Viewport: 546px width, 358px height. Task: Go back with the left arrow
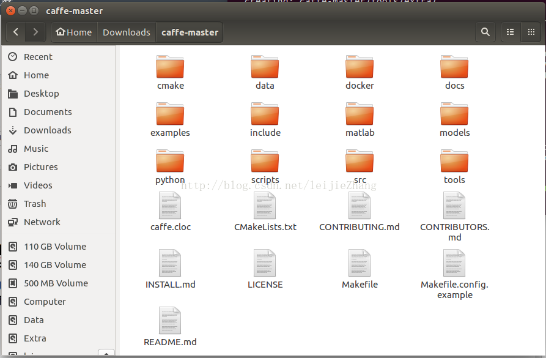tap(16, 32)
